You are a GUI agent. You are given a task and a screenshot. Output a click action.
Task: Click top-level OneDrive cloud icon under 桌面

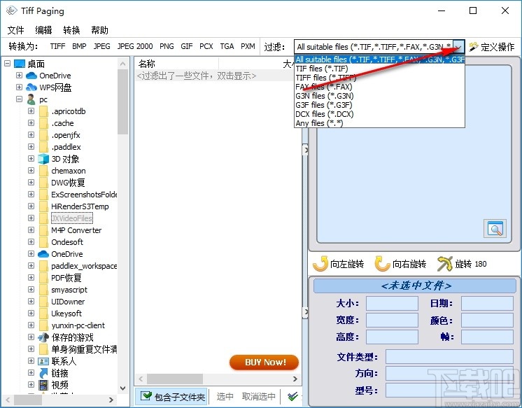pos(31,76)
